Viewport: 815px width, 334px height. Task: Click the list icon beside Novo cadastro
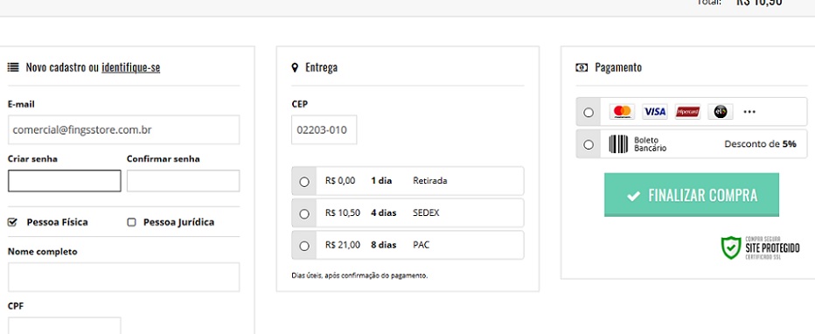click(13, 67)
